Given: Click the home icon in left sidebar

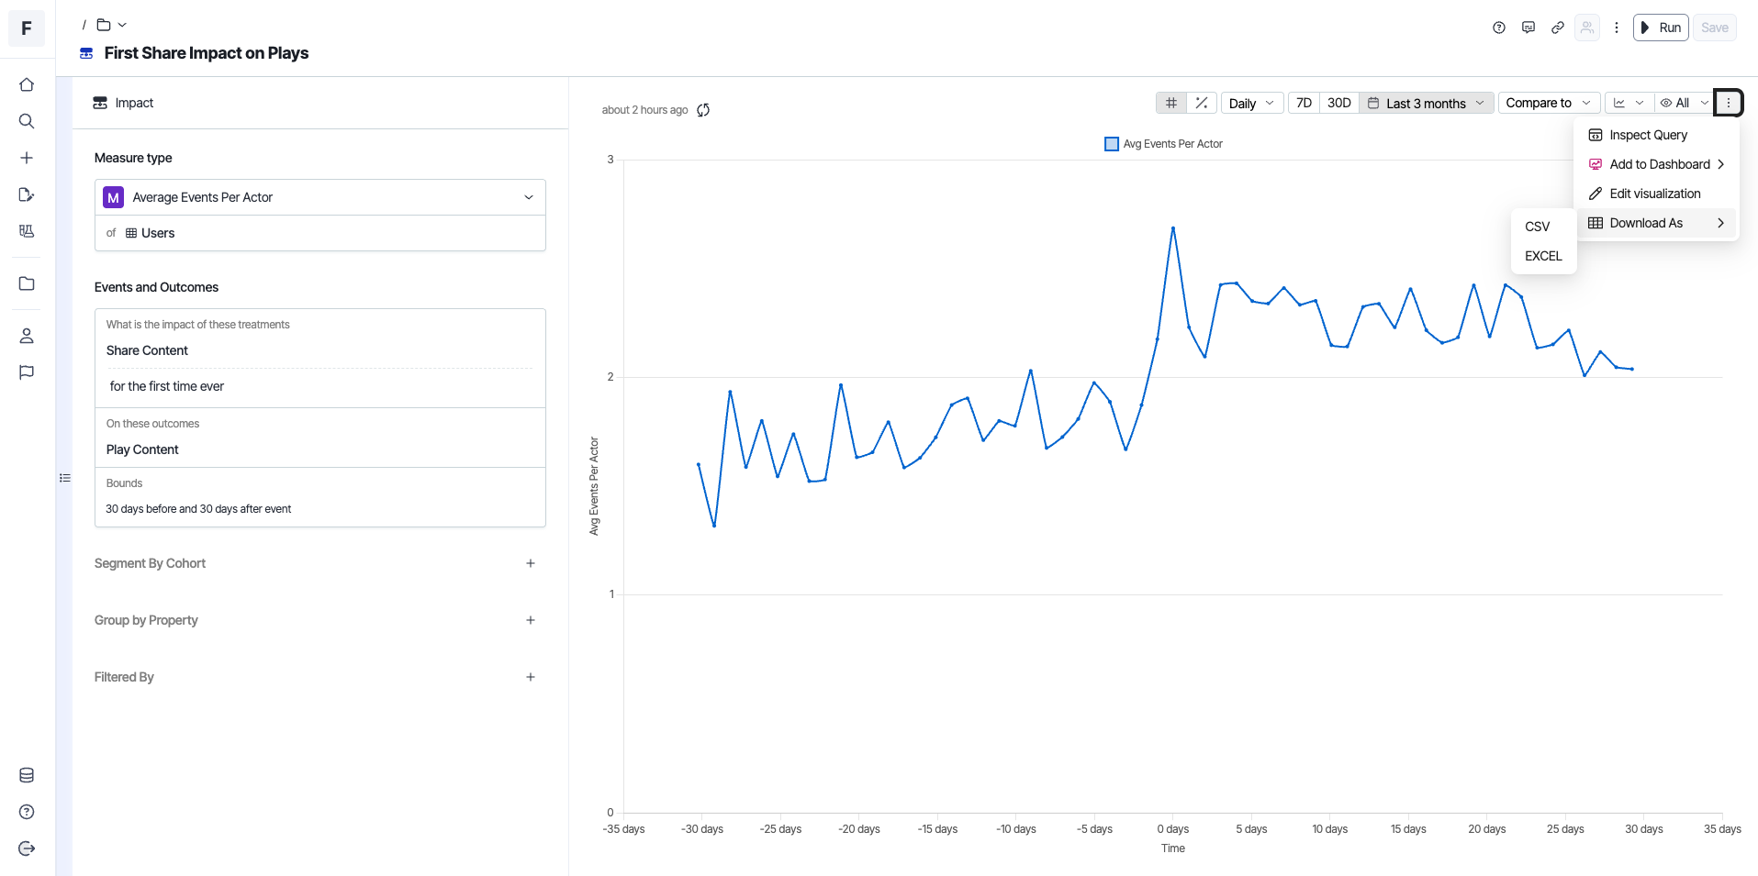Looking at the screenshot, I should 27,84.
